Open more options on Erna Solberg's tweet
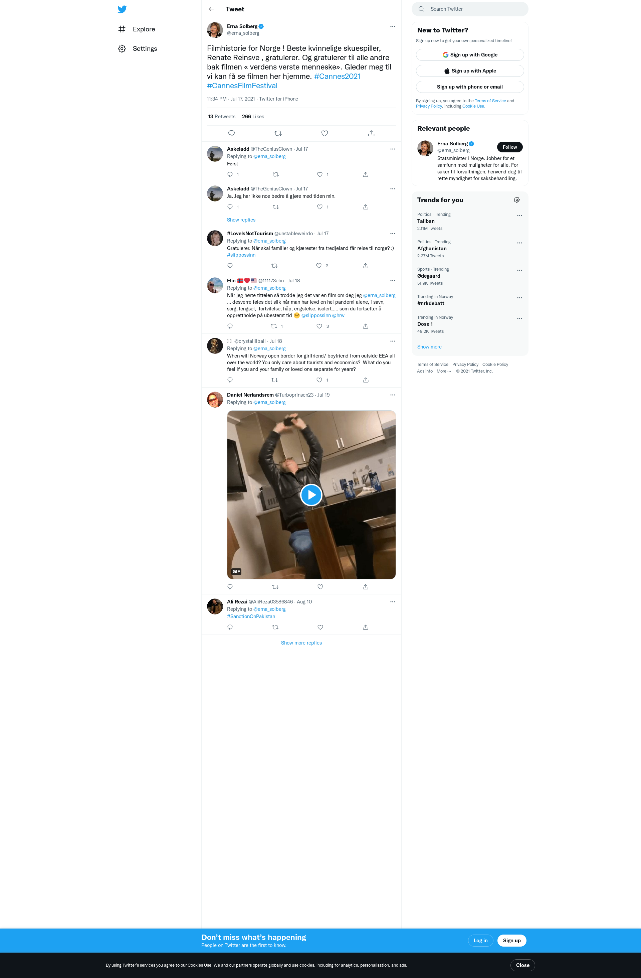Image resolution: width=641 pixels, height=978 pixels. (x=393, y=26)
